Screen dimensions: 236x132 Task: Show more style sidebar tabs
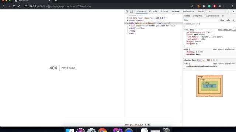(223, 16)
